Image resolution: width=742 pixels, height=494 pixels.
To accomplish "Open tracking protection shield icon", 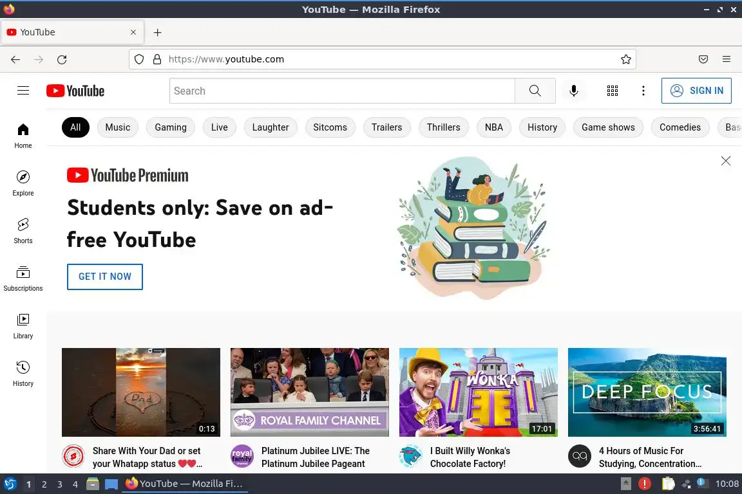I will (139, 60).
